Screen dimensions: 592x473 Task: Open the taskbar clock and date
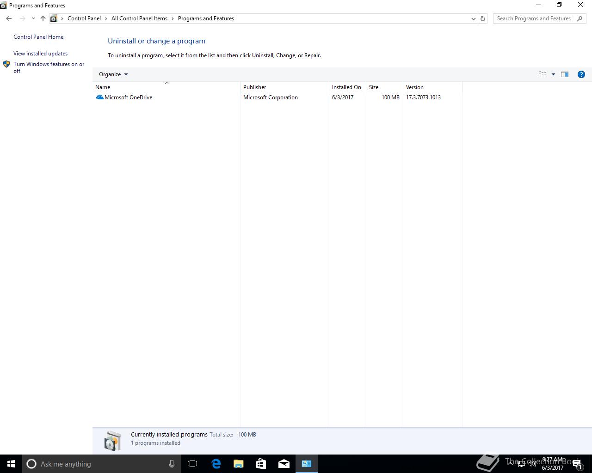coord(553,464)
